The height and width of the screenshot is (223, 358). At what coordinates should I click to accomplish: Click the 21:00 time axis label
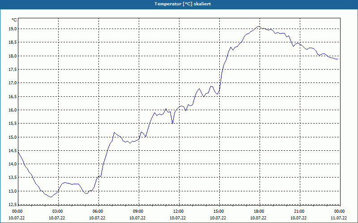300,211
